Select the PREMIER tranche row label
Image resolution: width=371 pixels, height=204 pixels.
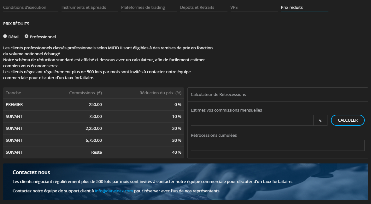coord(14,104)
